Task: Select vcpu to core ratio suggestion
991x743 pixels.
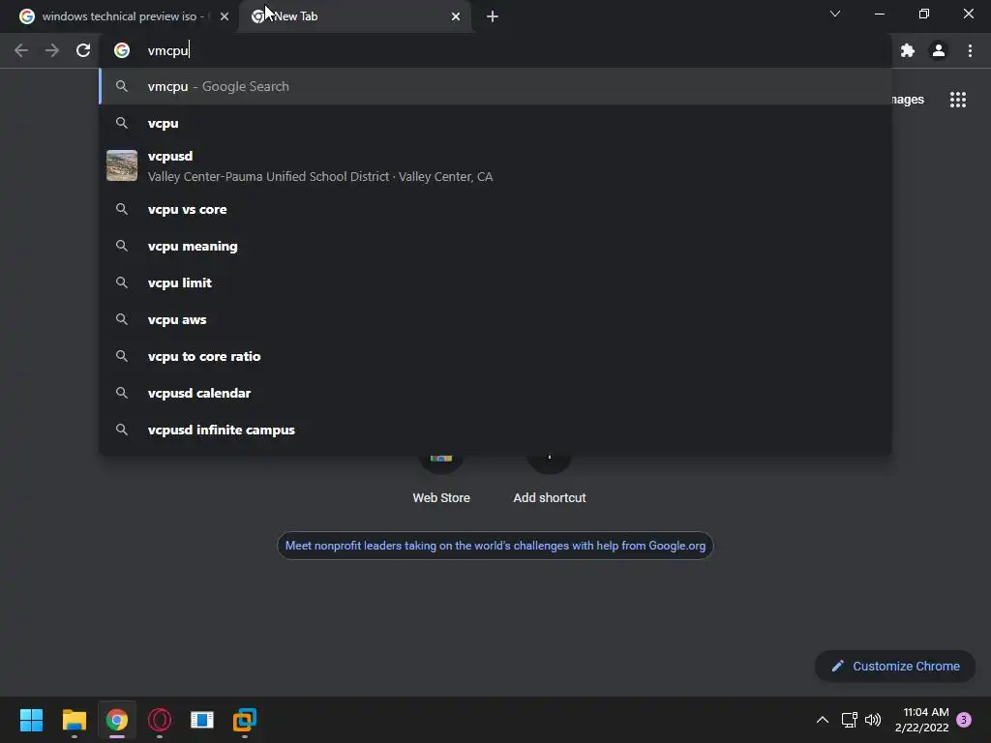Action: [x=496, y=356]
